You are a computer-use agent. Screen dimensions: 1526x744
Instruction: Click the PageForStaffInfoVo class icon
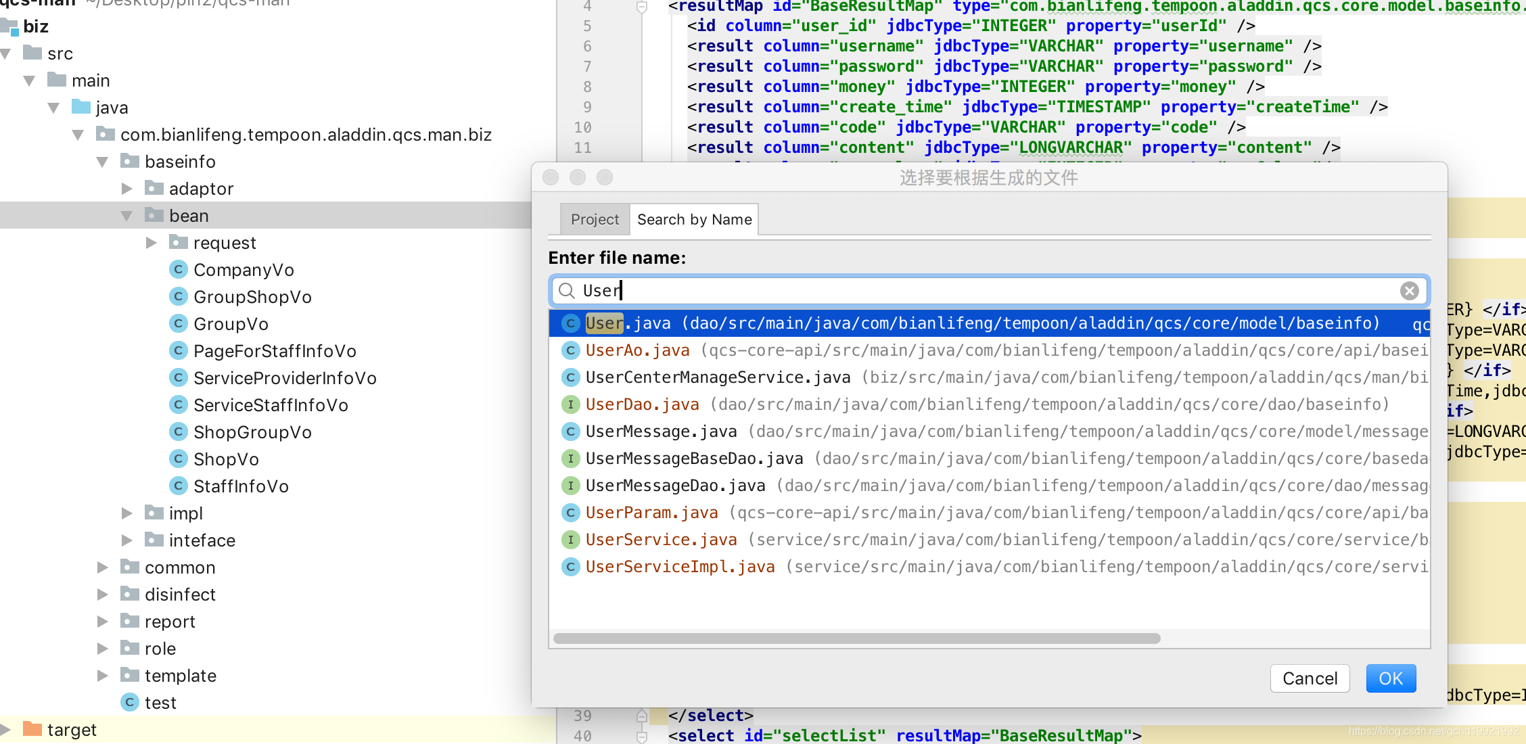(178, 350)
